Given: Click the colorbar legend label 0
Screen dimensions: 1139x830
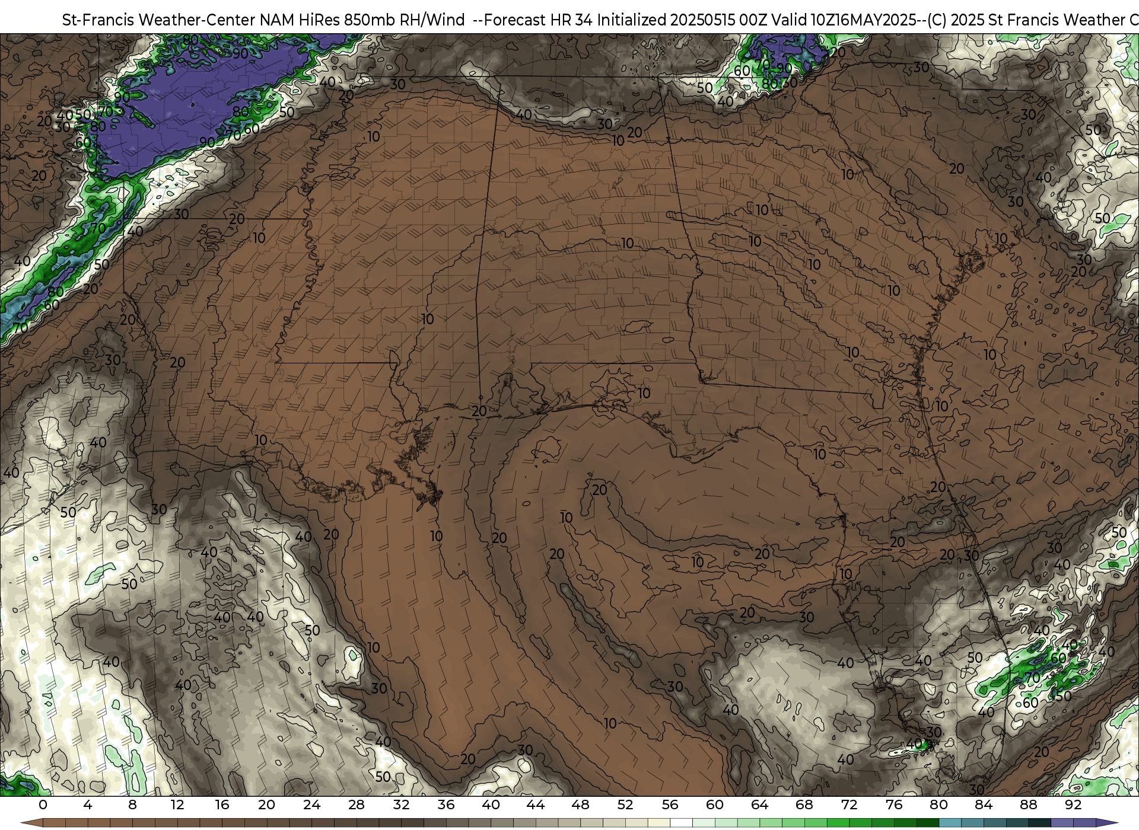Looking at the screenshot, I should click(x=43, y=805).
